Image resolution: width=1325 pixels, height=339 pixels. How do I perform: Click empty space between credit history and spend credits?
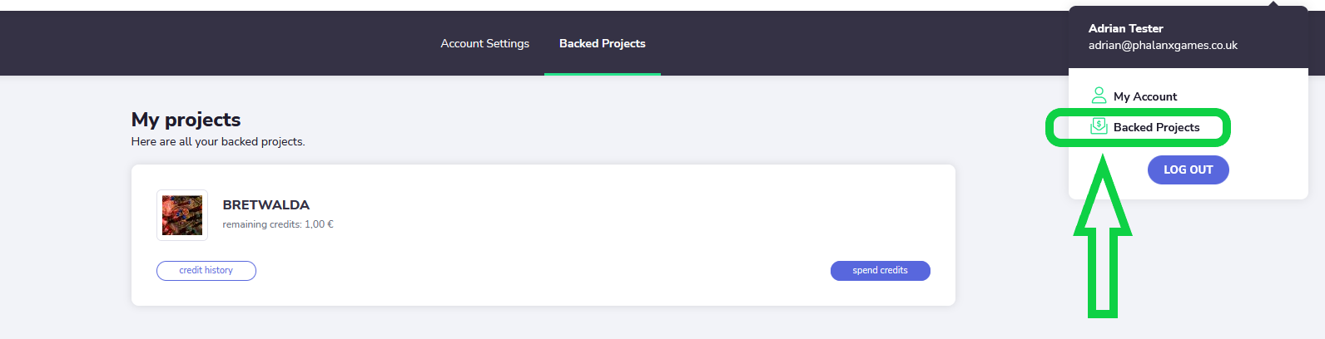point(541,271)
